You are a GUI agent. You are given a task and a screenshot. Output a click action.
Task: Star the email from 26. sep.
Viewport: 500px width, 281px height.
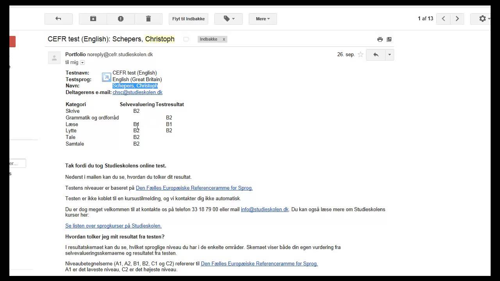[x=361, y=55]
